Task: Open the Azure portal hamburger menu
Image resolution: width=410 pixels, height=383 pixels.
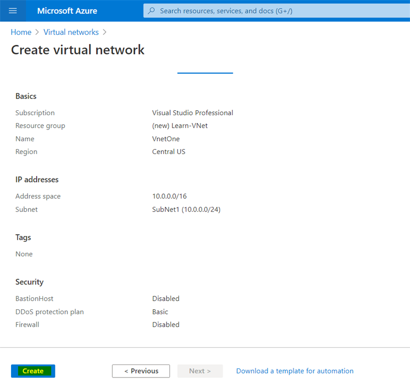Action: click(x=13, y=10)
